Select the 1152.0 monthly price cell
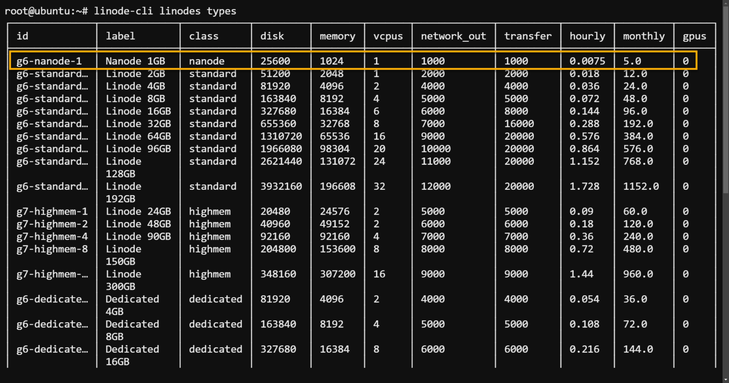Image resolution: width=729 pixels, height=383 pixels. pos(641,186)
